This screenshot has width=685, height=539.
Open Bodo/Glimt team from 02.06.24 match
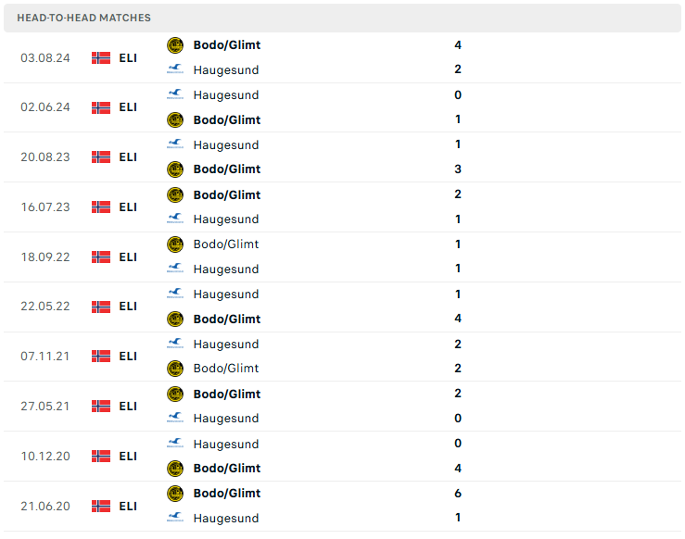(x=226, y=119)
